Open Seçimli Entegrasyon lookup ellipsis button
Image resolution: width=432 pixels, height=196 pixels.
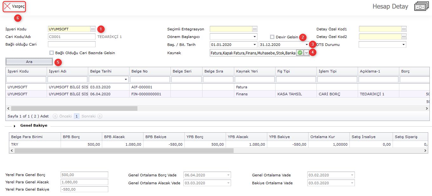point(255,29)
